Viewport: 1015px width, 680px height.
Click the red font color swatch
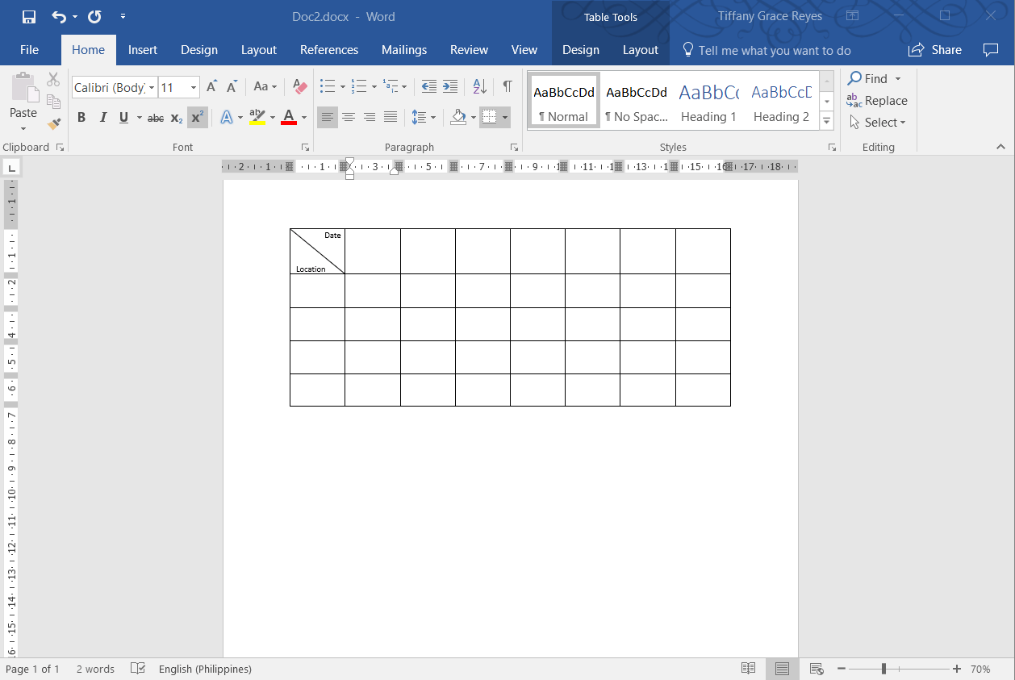(289, 118)
